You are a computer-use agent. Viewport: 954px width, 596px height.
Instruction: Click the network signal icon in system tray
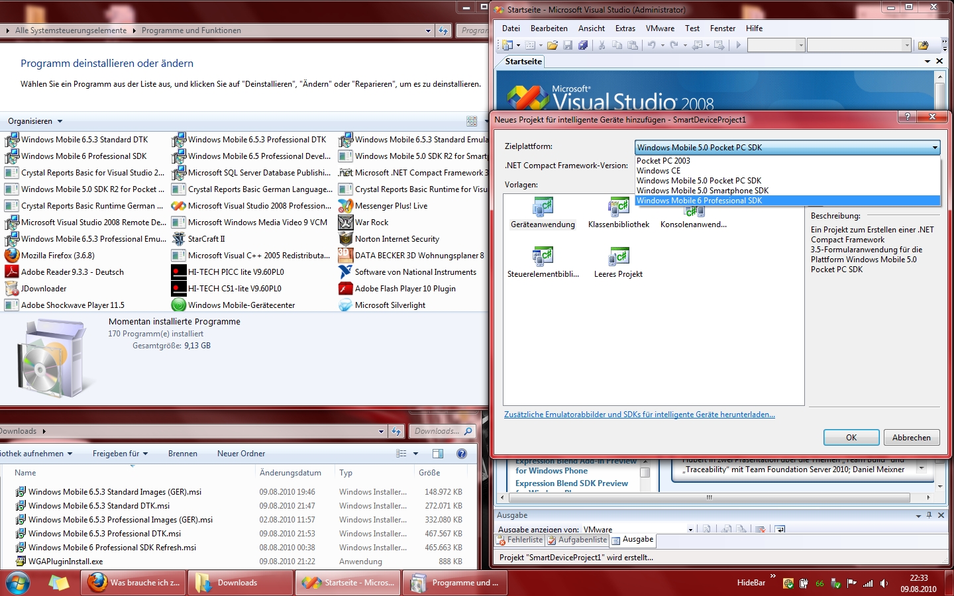[x=868, y=583]
